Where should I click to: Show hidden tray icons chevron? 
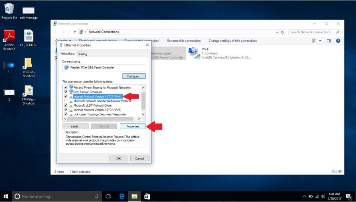[x=304, y=196]
